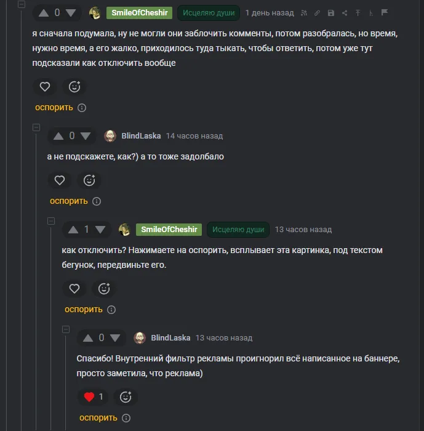This screenshot has height=431, width=424.
Task: Save the top comment with floppy icon
Action: click(x=331, y=13)
